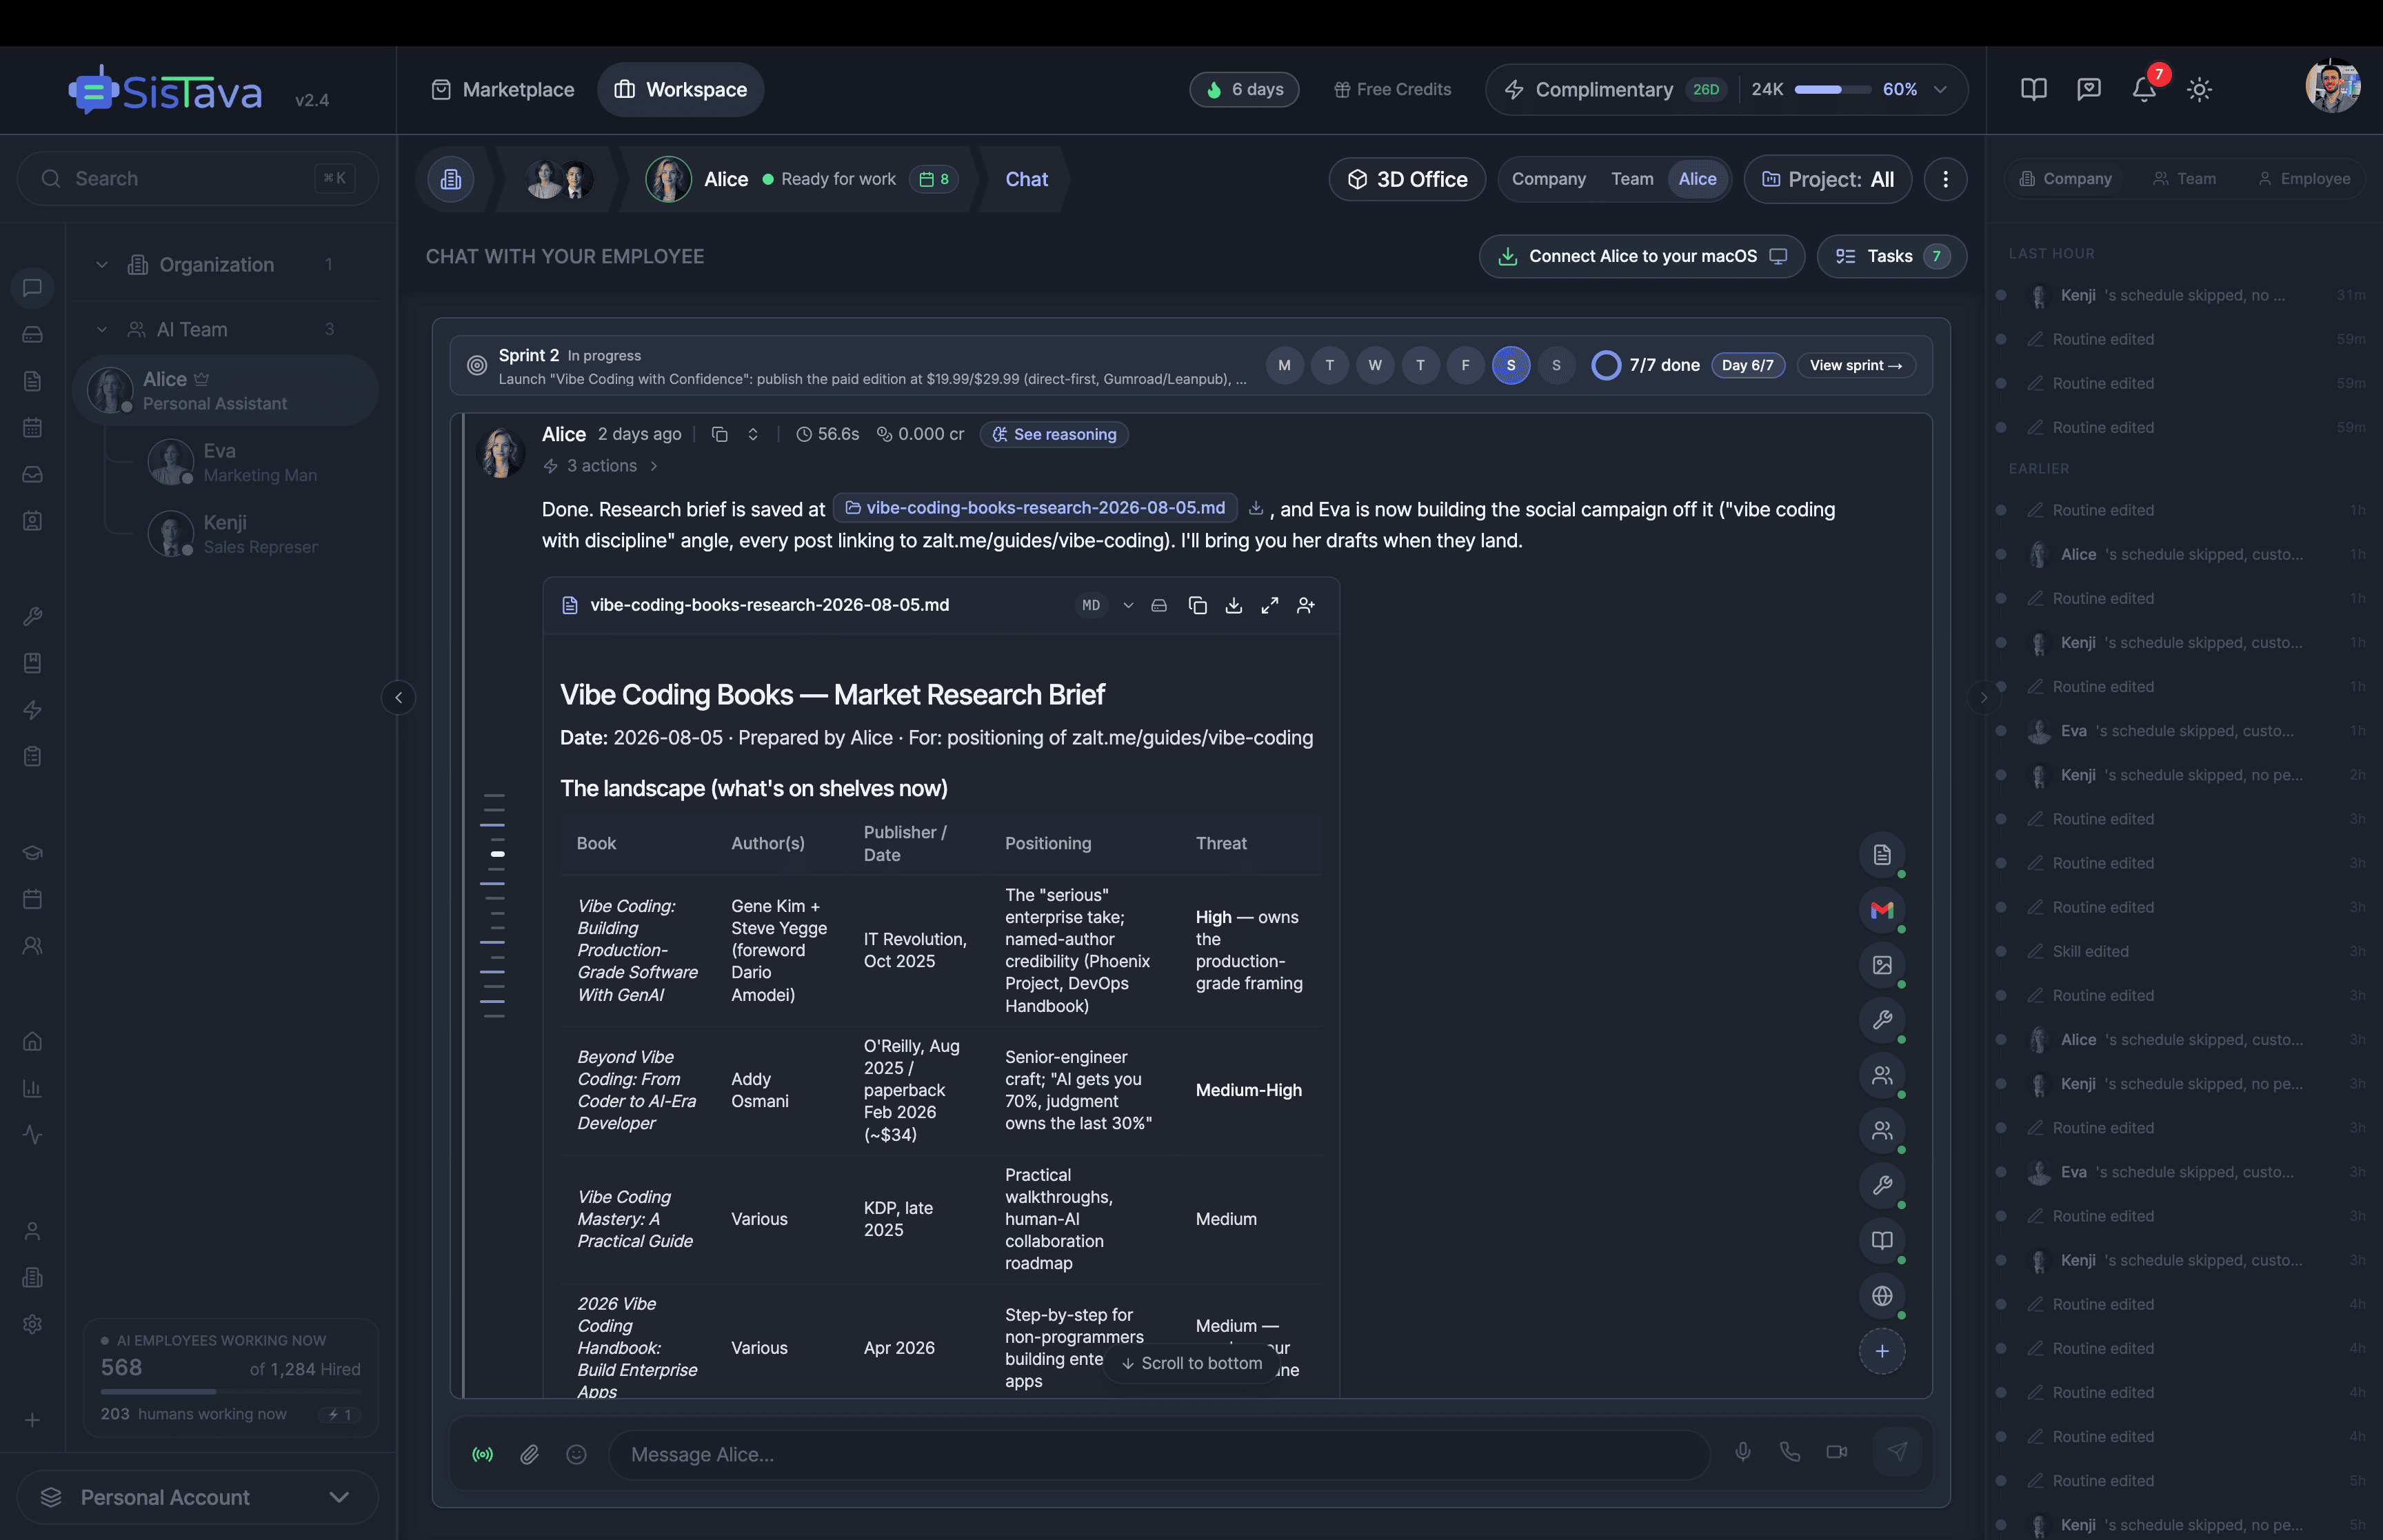The image size is (2383, 1540).
Task: Select the Chat breadcrumb tab
Action: [1026, 179]
